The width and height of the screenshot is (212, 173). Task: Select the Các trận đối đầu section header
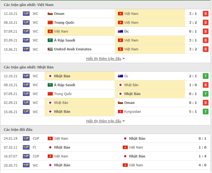[x=106, y=130]
